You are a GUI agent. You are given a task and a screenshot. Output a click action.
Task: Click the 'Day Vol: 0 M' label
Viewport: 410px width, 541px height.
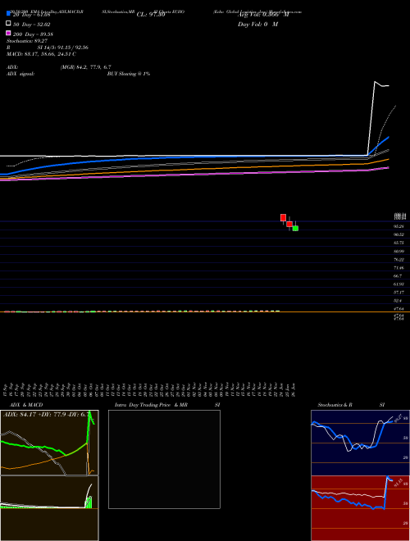pyautogui.click(x=258, y=24)
